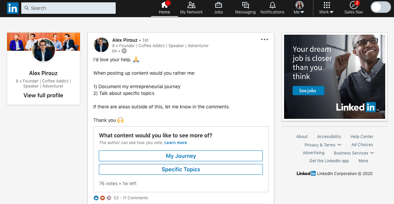Open the 53 reactions count
The width and height of the screenshot is (394, 204).
click(116, 198)
